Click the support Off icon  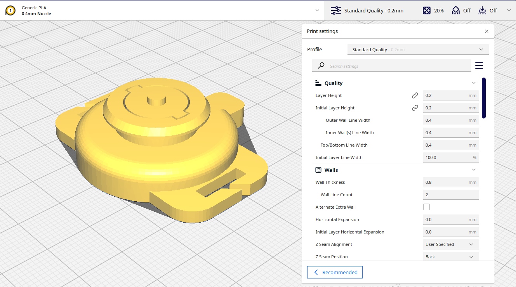click(x=456, y=10)
